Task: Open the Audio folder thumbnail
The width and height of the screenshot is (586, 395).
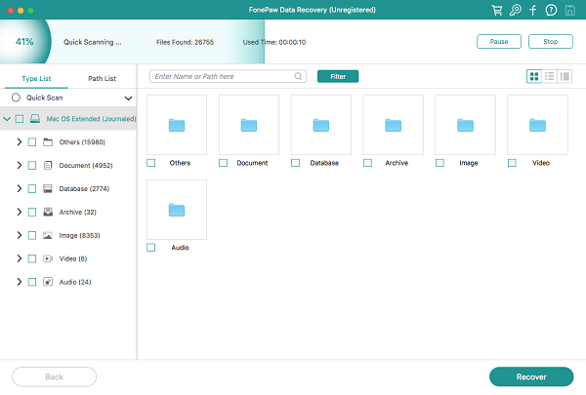Action: pyautogui.click(x=177, y=210)
